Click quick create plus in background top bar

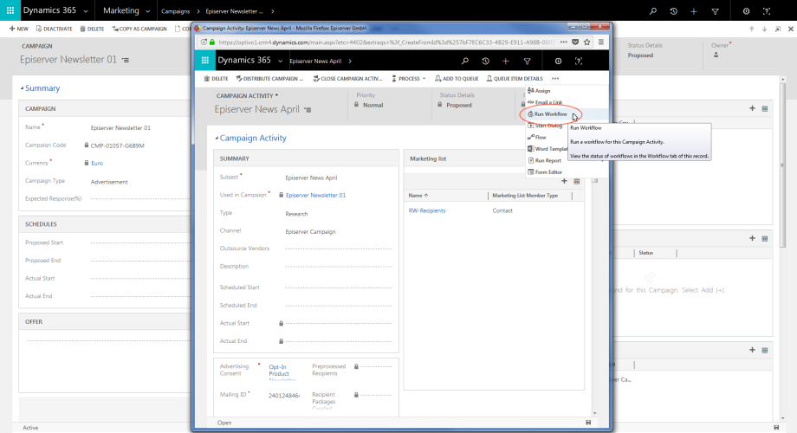[x=694, y=10]
